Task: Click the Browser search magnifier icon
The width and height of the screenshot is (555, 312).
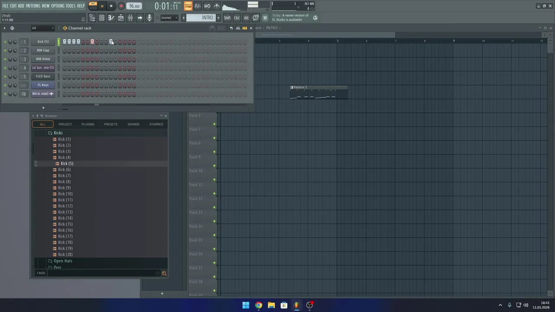Action: (x=164, y=273)
